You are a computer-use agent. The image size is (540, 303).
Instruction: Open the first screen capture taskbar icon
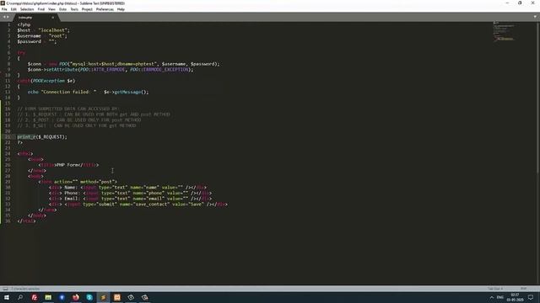tap(131, 297)
